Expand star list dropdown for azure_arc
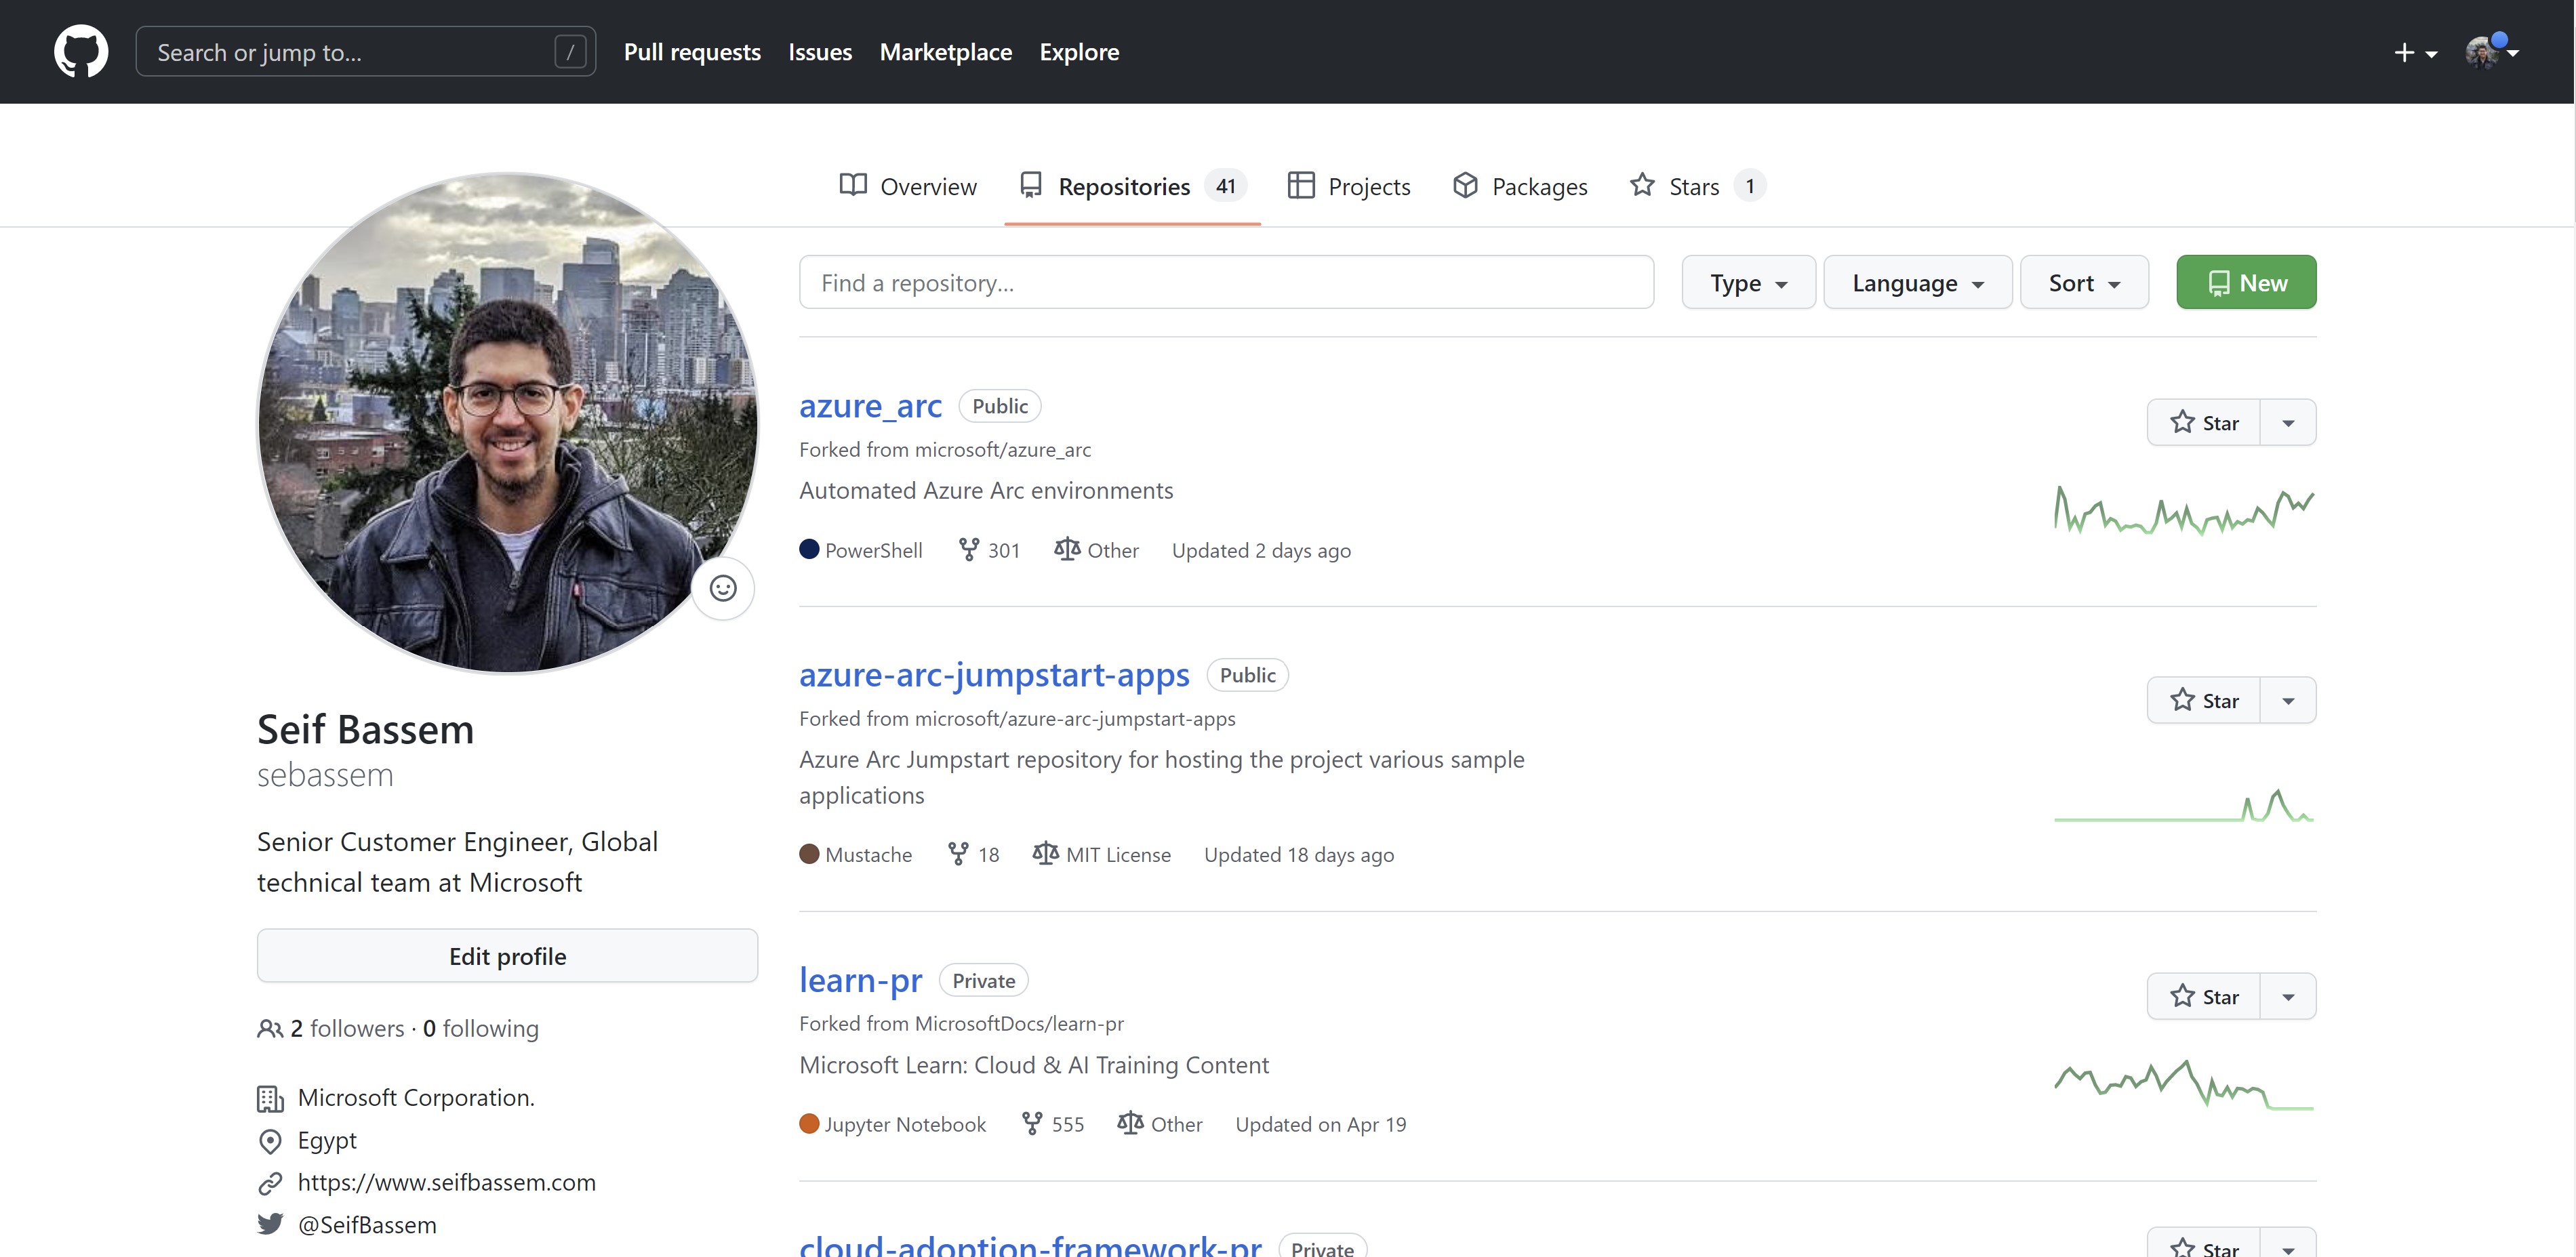The height and width of the screenshot is (1257, 2576). coord(2288,422)
